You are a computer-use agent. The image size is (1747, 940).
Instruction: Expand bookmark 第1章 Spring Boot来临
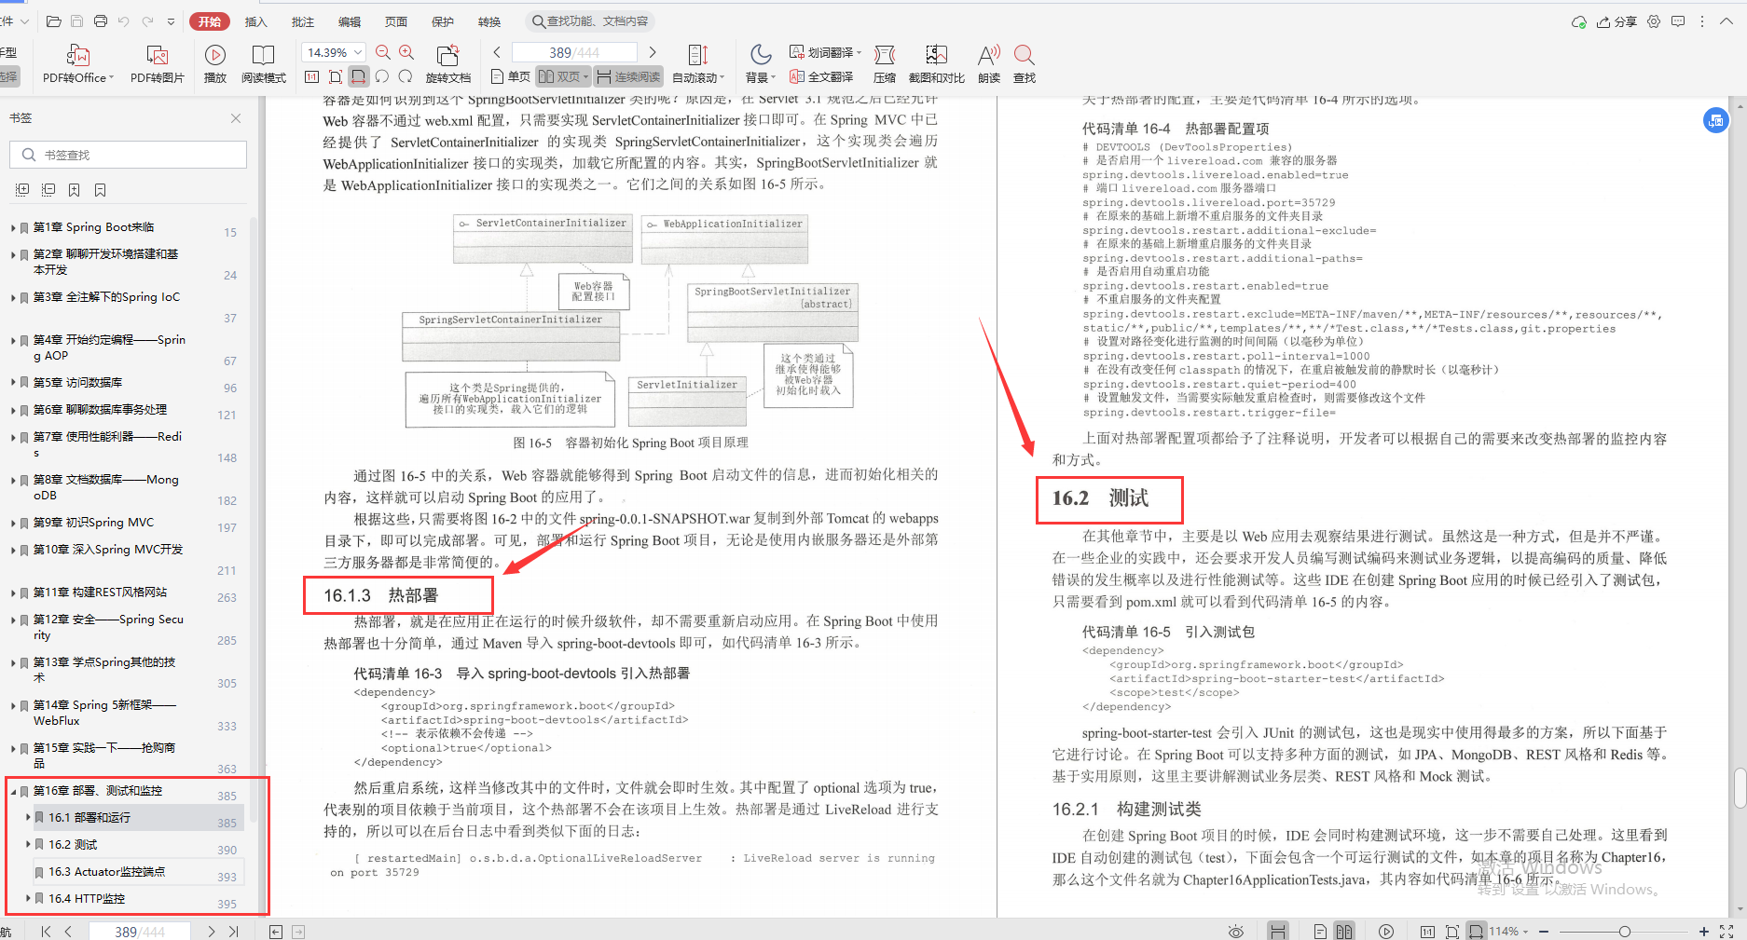click(13, 227)
